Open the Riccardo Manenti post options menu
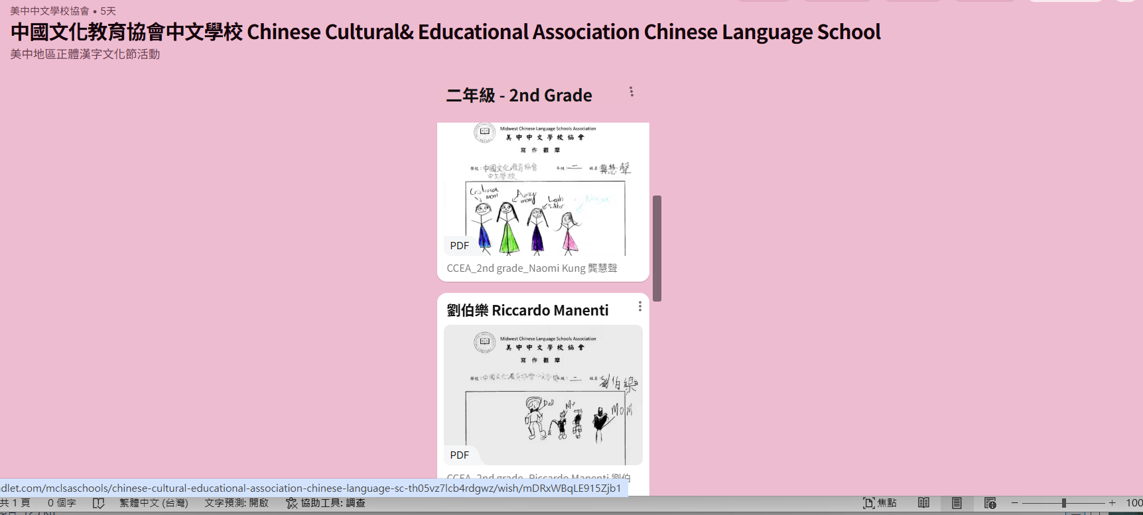The image size is (1143, 515). click(x=639, y=306)
